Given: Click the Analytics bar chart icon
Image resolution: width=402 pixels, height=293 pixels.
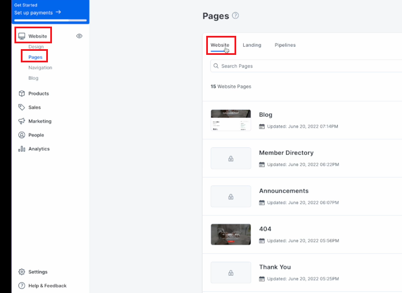Looking at the screenshot, I should point(22,149).
